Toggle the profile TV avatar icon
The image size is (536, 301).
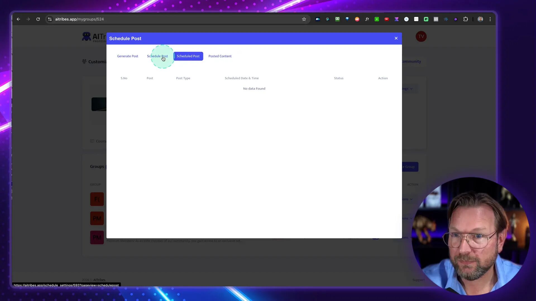(421, 37)
